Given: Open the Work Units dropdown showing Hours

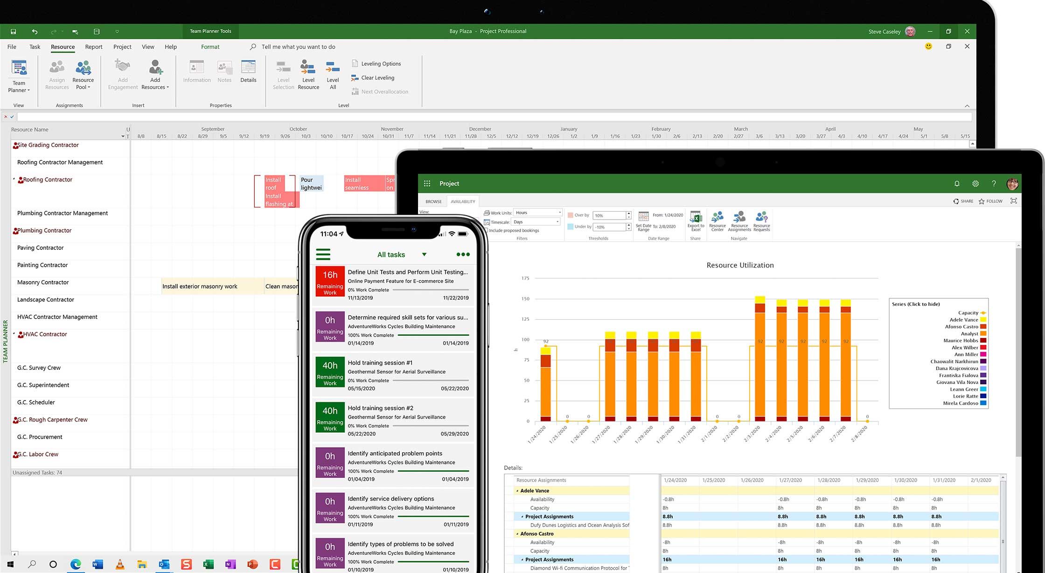Looking at the screenshot, I should [537, 213].
